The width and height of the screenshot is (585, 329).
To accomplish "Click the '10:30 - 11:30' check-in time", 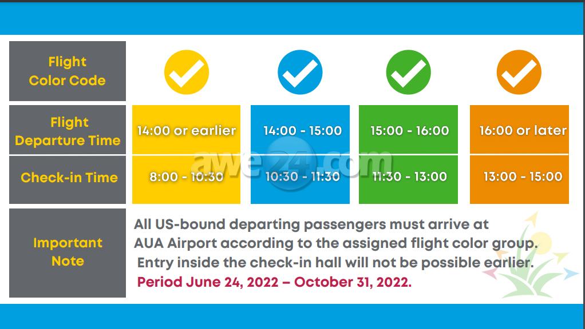I will pyautogui.click(x=302, y=176).
